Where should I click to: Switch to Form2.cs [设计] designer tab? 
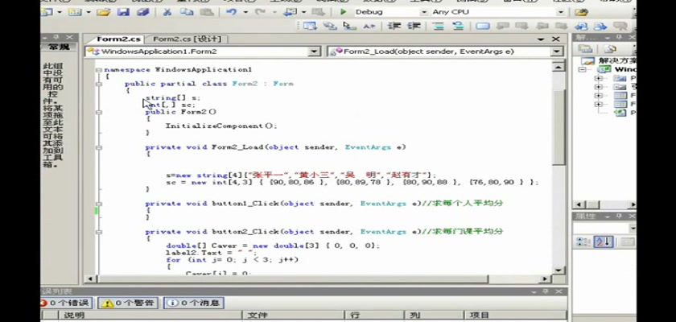coord(187,39)
